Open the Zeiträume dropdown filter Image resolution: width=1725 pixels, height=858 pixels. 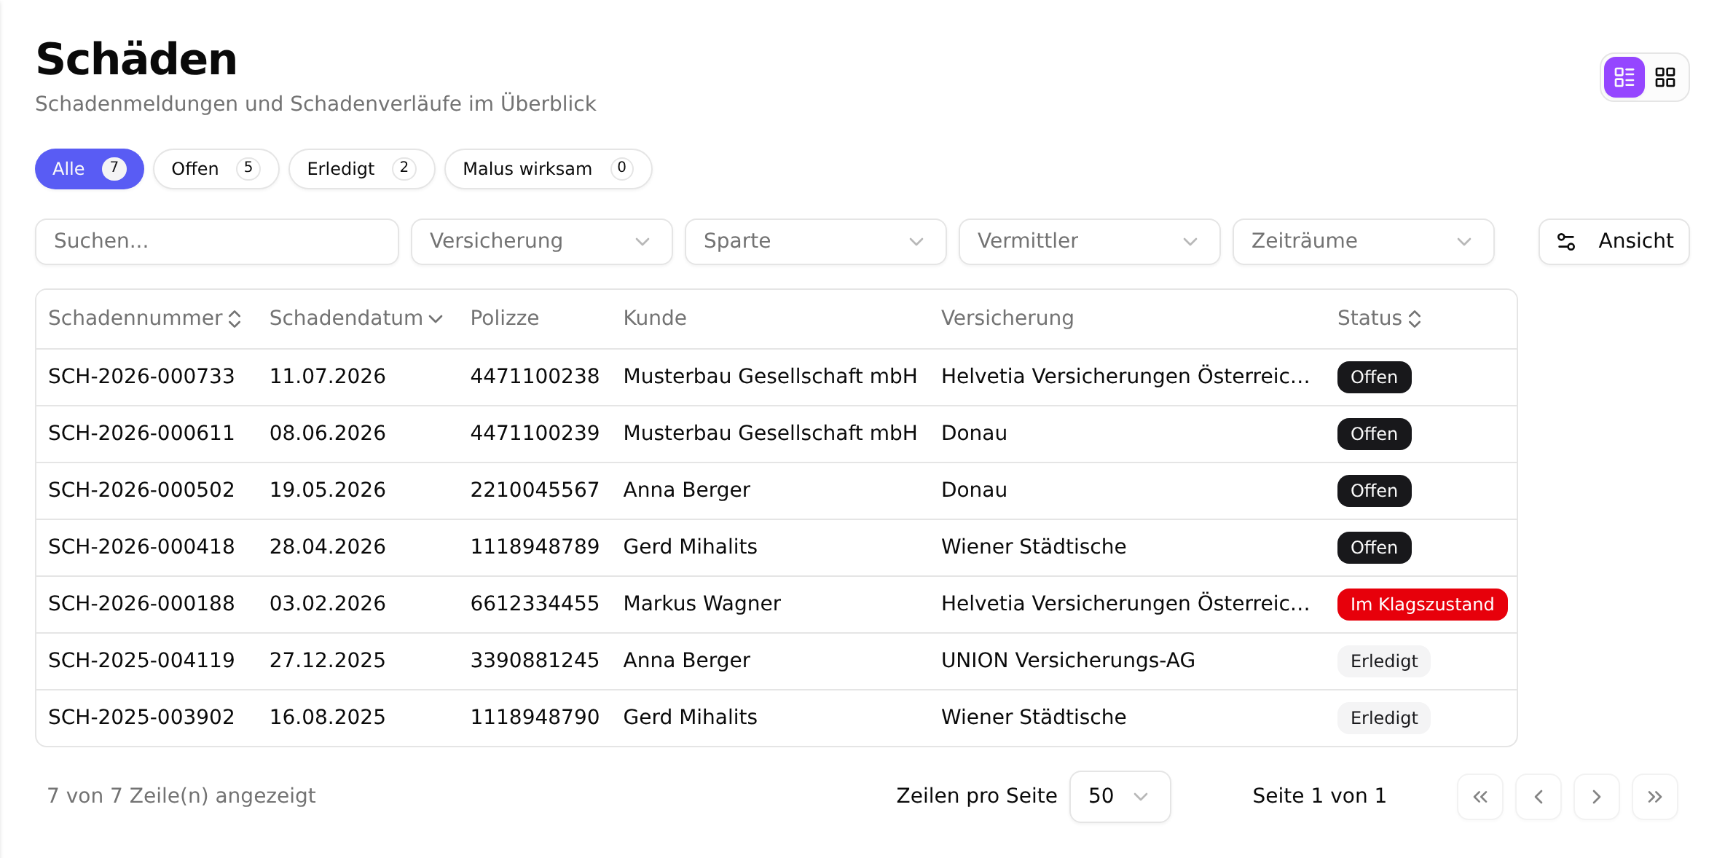pyautogui.click(x=1364, y=242)
